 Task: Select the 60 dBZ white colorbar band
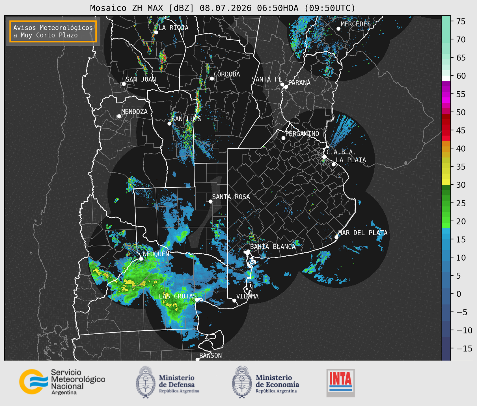tap(446, 78)
